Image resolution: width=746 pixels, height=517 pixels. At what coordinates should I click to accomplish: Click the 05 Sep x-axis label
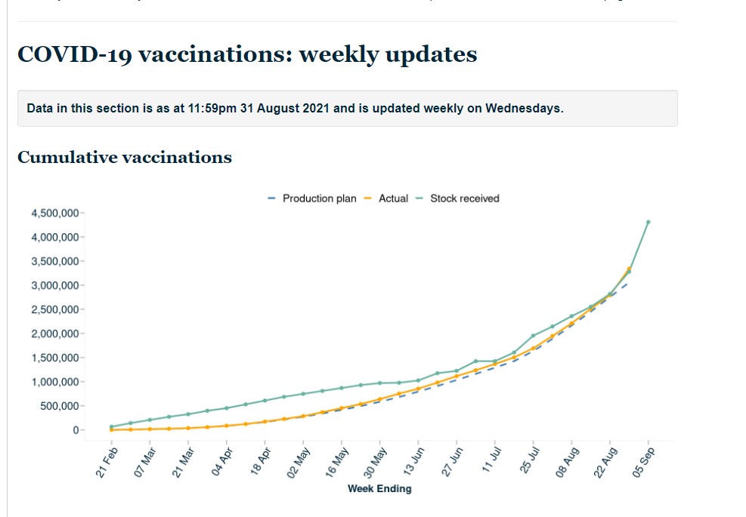[644, 460]
